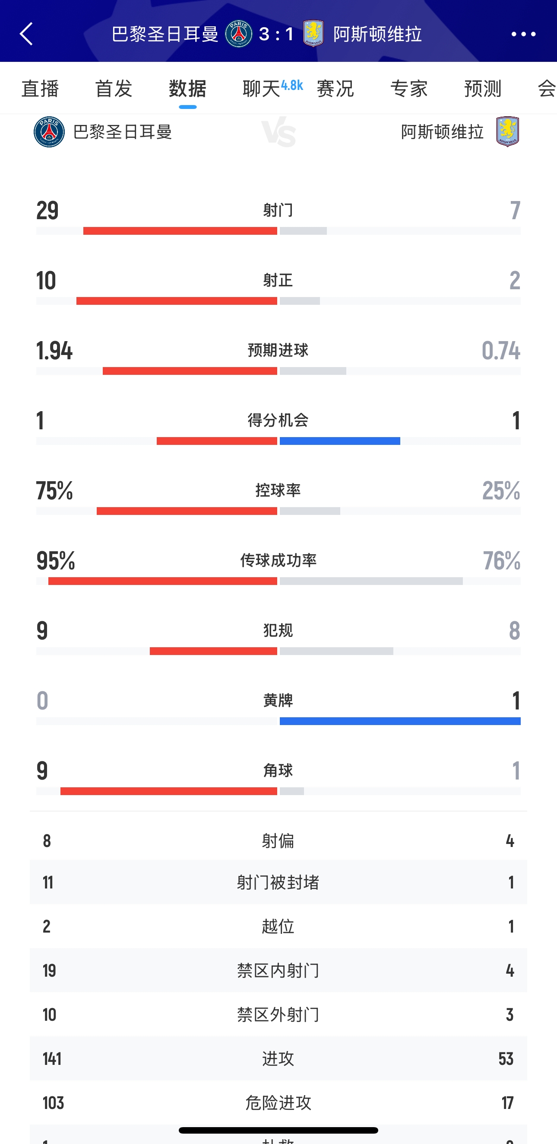Switch to the 直播 tab
557x1144 pixels.
pyautogui.click(x=40, y=88)
